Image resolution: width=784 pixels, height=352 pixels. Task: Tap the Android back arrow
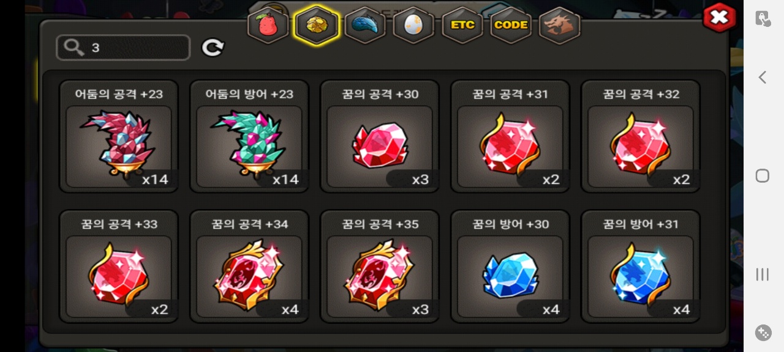[x=763, y=77]
